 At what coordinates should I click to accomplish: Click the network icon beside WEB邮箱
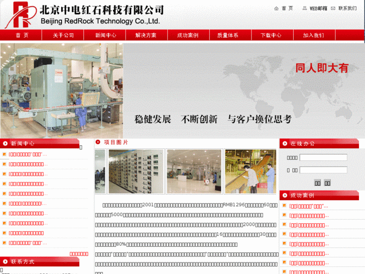pos(304,9)
